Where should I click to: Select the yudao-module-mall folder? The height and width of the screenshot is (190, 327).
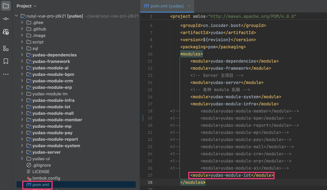point(53,113)
